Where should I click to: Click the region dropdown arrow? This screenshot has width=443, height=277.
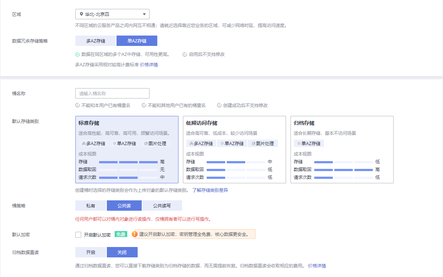[144, 14]
